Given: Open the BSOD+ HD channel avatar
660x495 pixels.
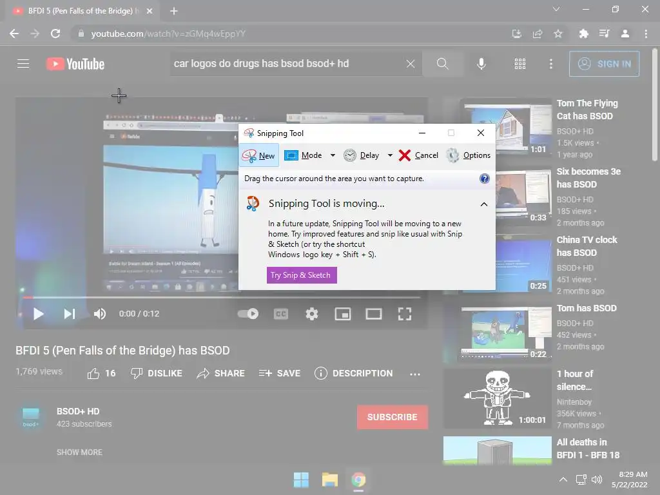Looking at the screenshot, I should point(30,417).
